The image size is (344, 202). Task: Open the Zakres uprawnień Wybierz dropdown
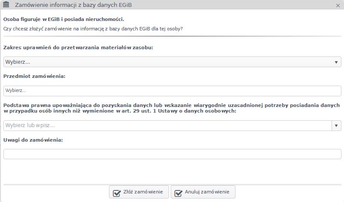click(x=172, y=62)
